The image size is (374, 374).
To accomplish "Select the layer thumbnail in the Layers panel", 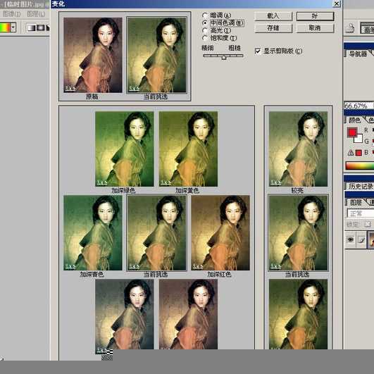I will [370, 239].
